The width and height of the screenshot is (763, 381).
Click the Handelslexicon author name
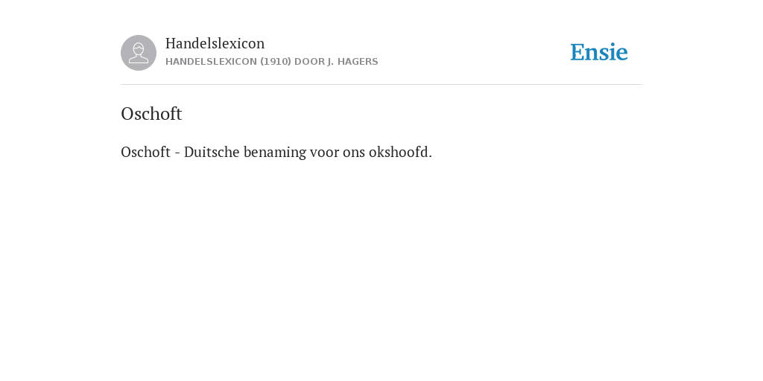[x=215, y=43]
